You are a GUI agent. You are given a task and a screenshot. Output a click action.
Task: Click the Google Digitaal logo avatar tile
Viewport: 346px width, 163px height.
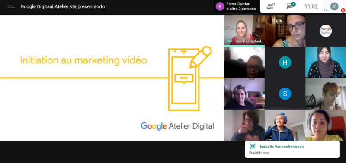[326, 31]
